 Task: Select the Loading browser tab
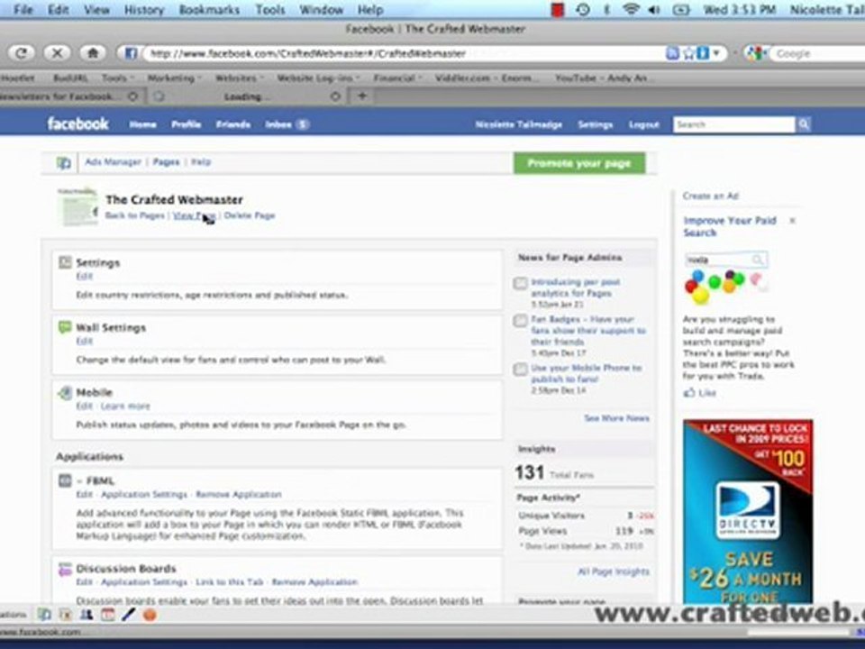click(x=249, y=96)
